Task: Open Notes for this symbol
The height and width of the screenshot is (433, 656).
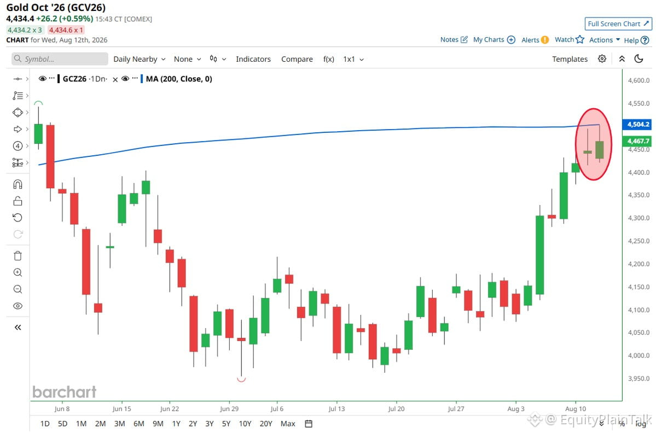Action: click(454, 40)
